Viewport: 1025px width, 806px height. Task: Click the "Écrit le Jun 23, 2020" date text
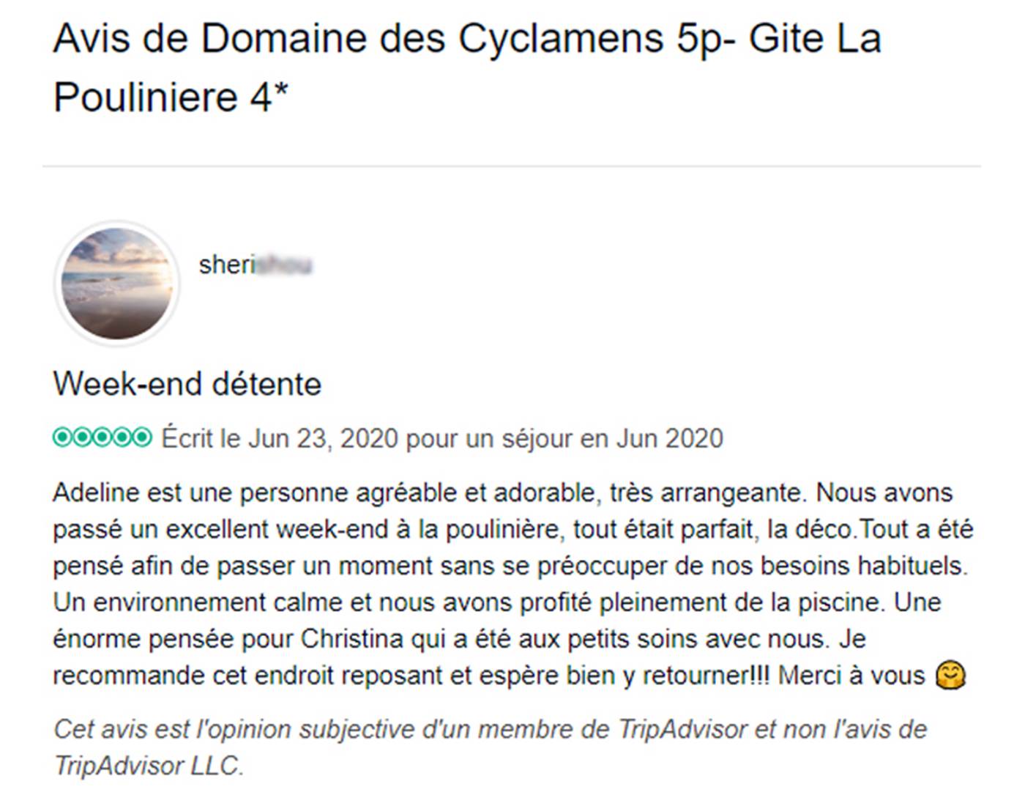pyautogui.click(x=280, y=438)
